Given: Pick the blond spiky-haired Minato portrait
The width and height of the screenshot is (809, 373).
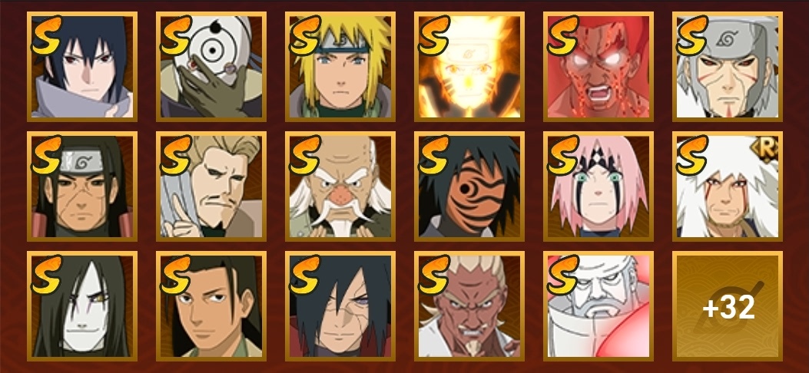Looking at the screenshot, I should pos(340,67).
